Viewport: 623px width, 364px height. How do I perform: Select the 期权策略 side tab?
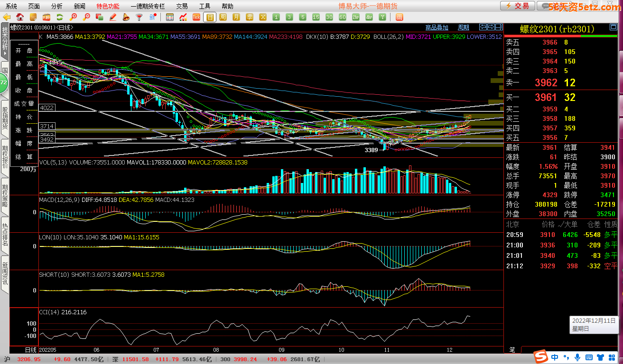coord(5,197)
